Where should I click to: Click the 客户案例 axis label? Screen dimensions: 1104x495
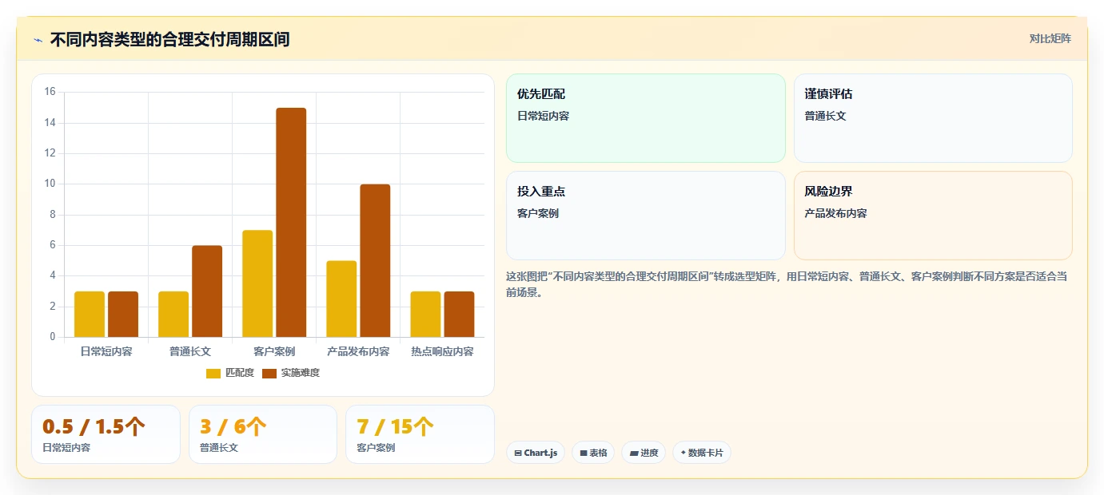(x=274, y=351)
